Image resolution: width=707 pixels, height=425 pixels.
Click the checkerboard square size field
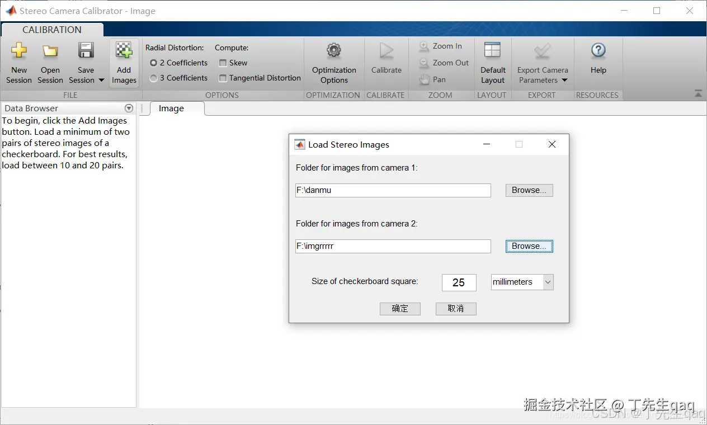pyautogui.click(x=459, y=282)
